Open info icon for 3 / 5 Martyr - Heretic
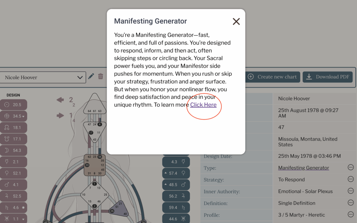The width and height of the screenshot is (357, 223). pos(350,215)
